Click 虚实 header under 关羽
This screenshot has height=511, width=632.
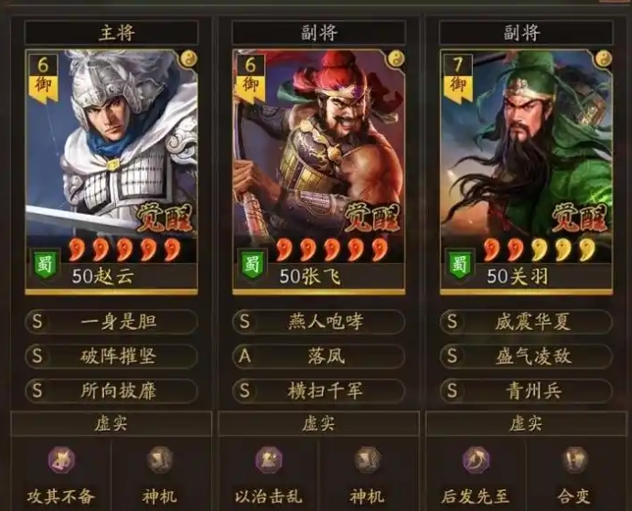[x=526, y=423]
